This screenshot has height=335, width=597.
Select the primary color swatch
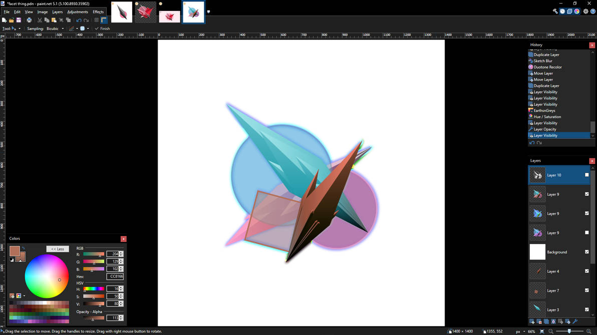pyautogui.click(x=15, y=251)
